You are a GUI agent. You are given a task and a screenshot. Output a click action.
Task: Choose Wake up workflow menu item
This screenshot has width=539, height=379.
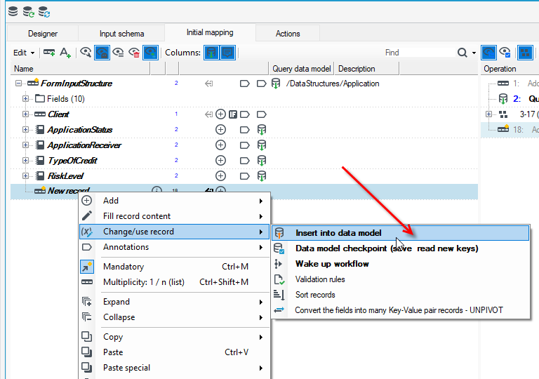tap(401, 264)
